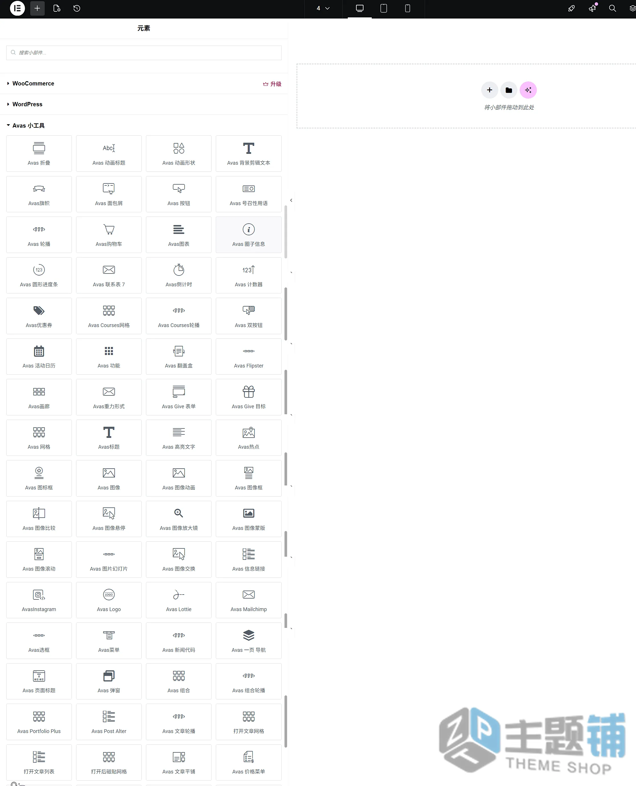Open the document settings icon
The width and height of the screenshot is (636, 786).
pos(57,9)
